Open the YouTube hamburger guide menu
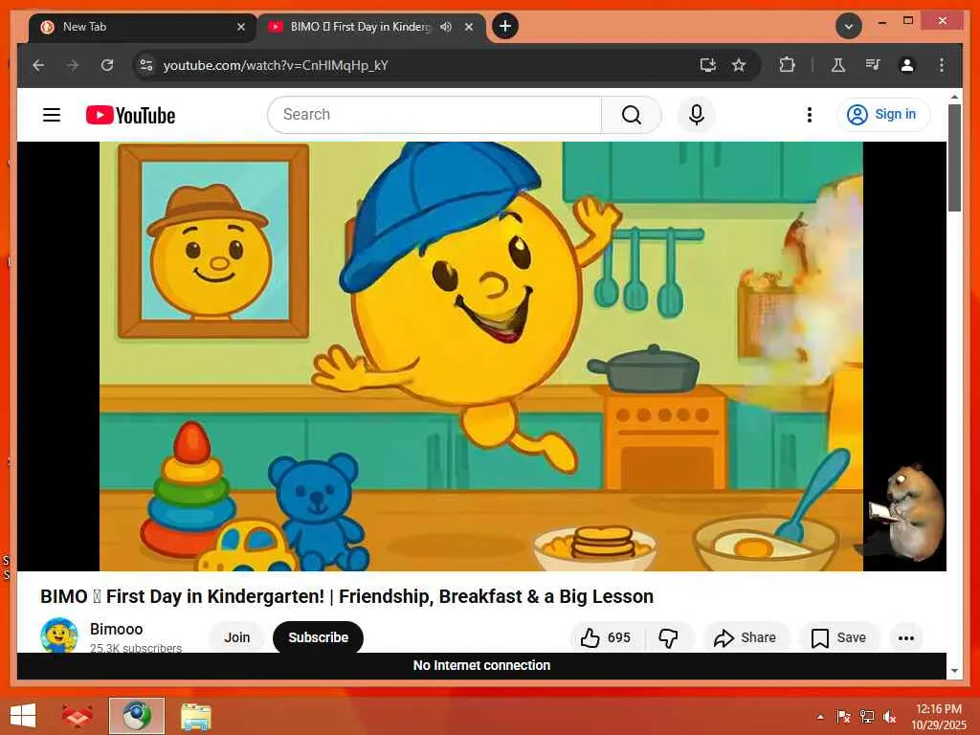 click(x=52, y=115)
